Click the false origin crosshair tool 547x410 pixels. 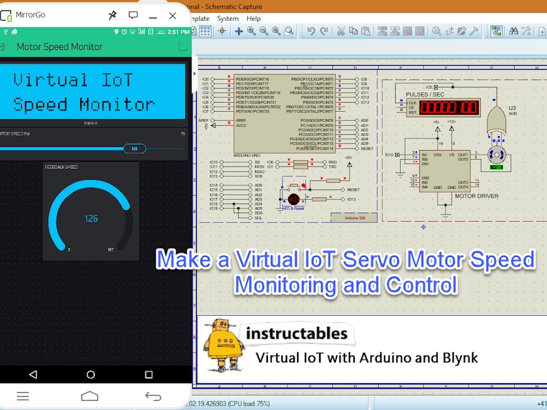(x=222, y=32)
